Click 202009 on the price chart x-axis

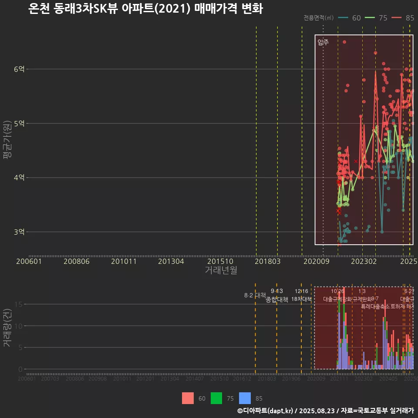317,261
